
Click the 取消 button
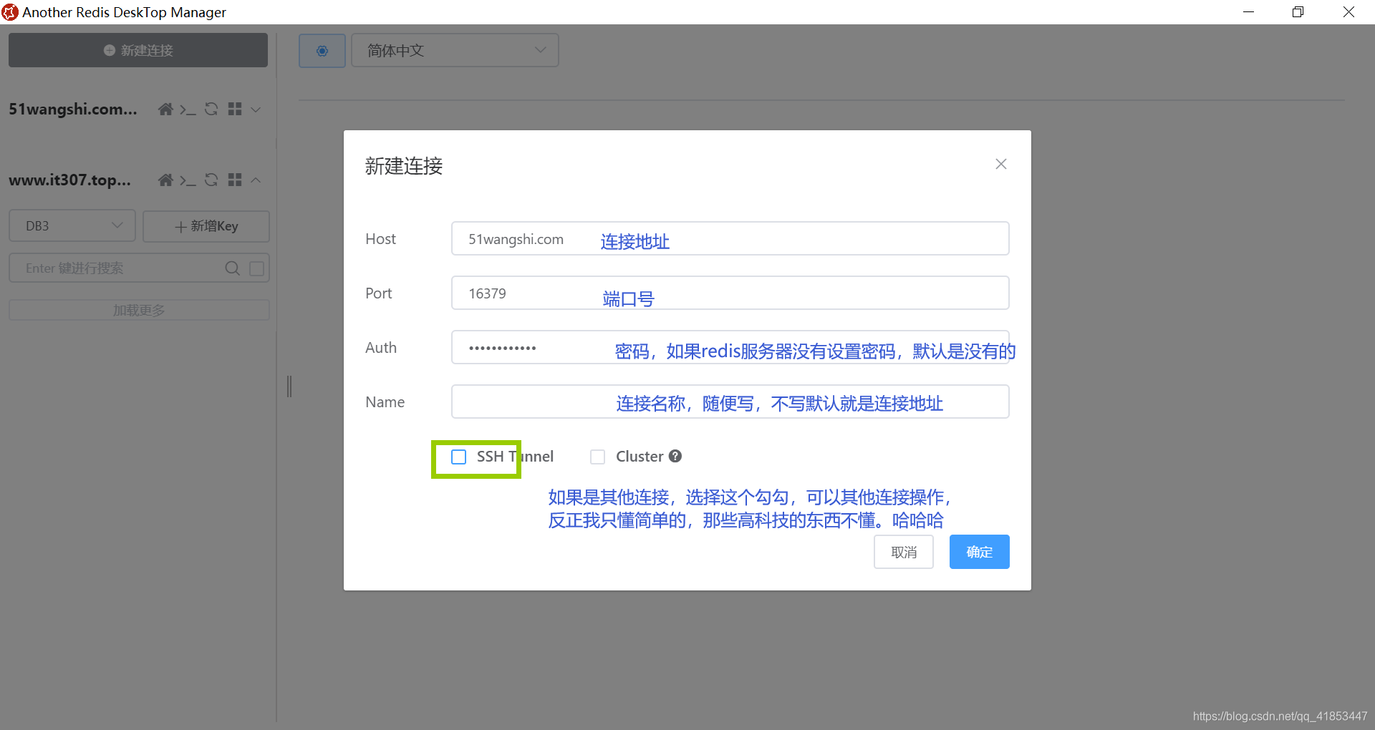[x=904, y=553]
